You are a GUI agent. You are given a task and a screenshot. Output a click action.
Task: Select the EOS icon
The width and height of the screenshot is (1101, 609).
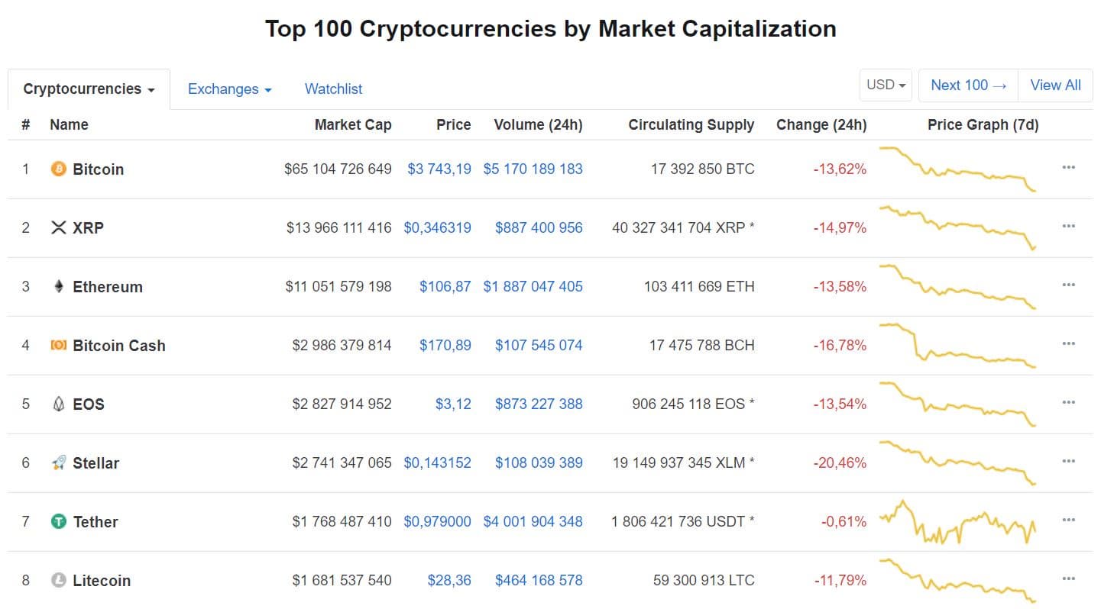57,404
